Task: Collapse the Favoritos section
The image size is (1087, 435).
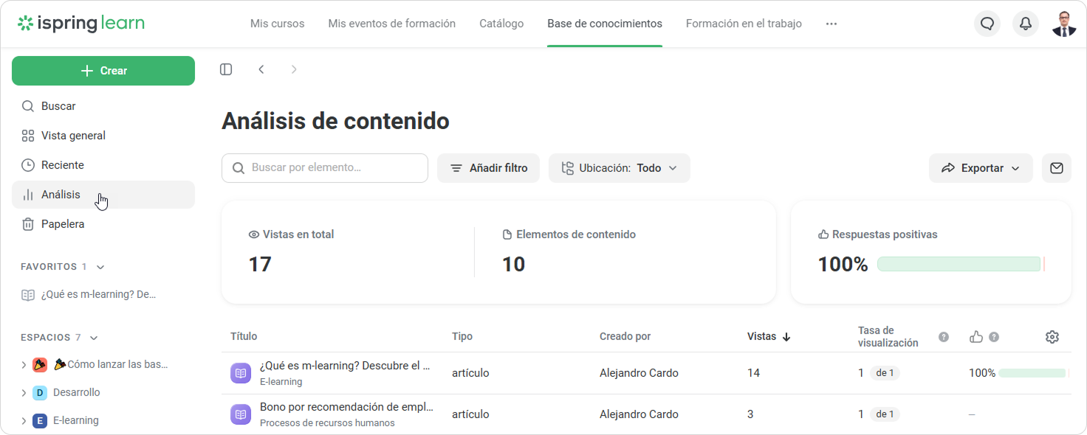Action: [x=100, y=267]
